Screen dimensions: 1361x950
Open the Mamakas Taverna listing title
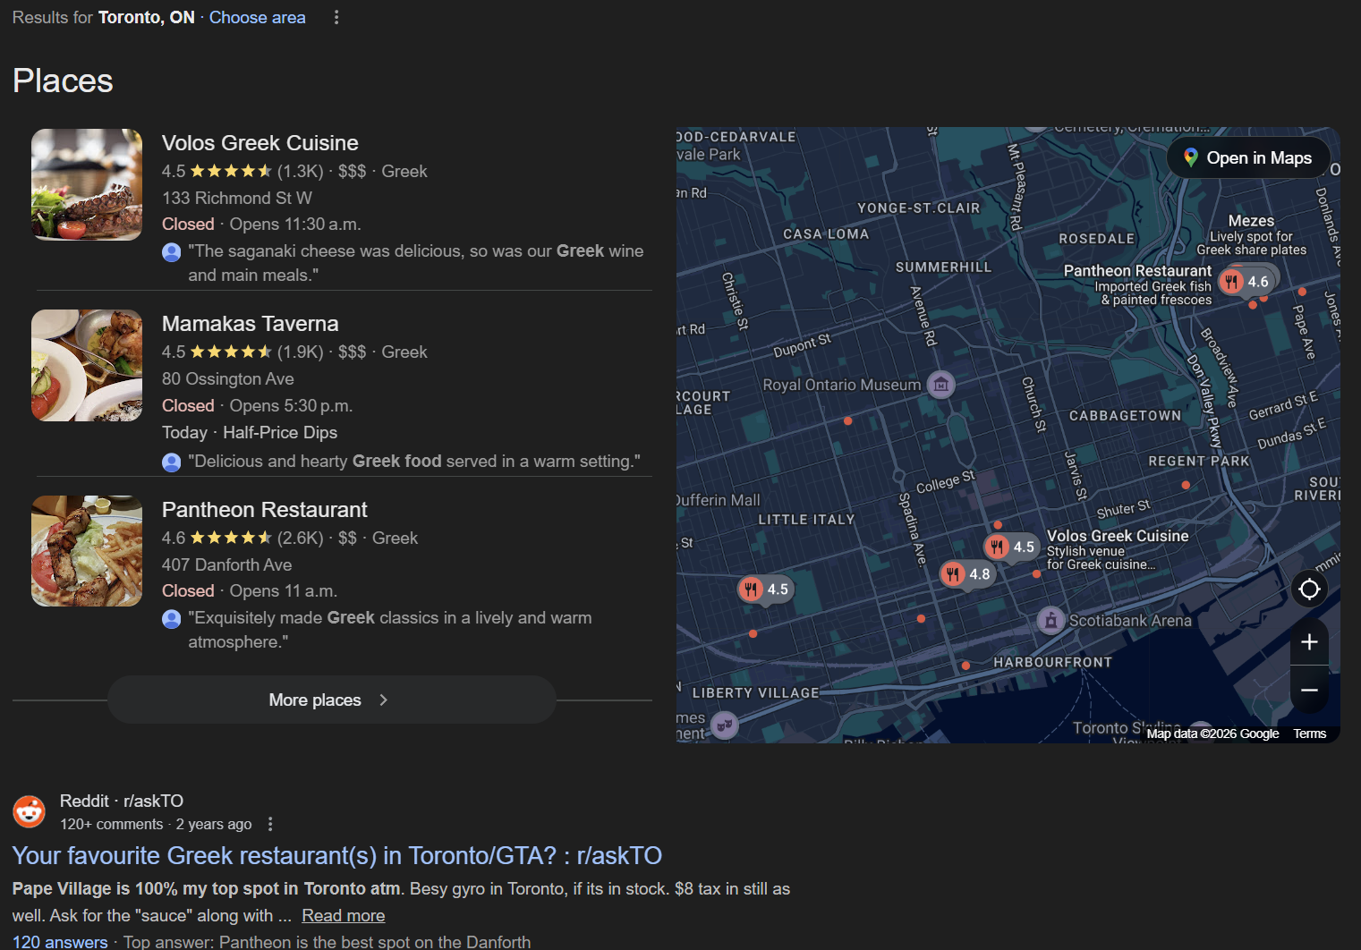pyautogui.click(x=251, y=324)
